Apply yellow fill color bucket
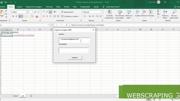The width and height of the screenshot is (180, 101). coord(32,16)
